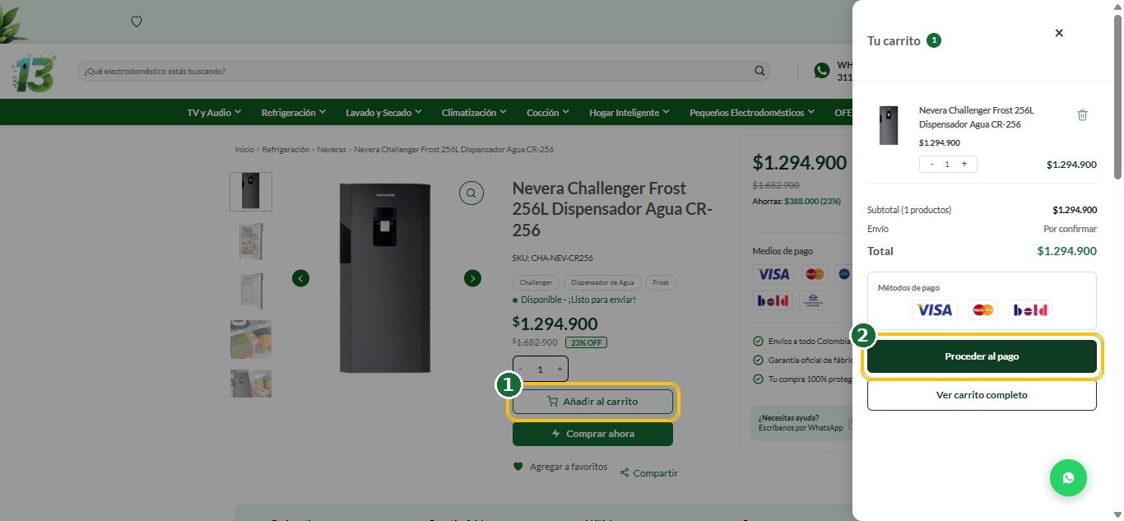Decrease cart item quantity with minus
Viewport: 1124px width, 521px height.
pos(931,164)
